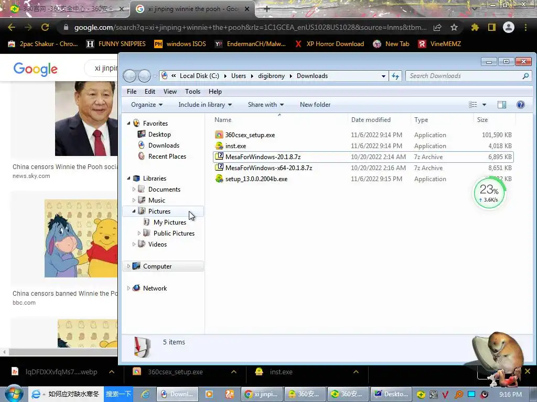The image size is (537, 402).
Task: Reload the Google search page
Action: coord(45,27)
